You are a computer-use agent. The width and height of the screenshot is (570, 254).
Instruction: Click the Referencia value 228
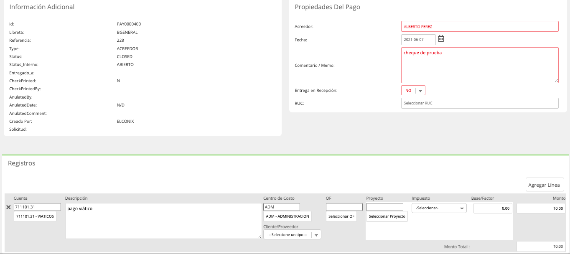coord(120,41)
